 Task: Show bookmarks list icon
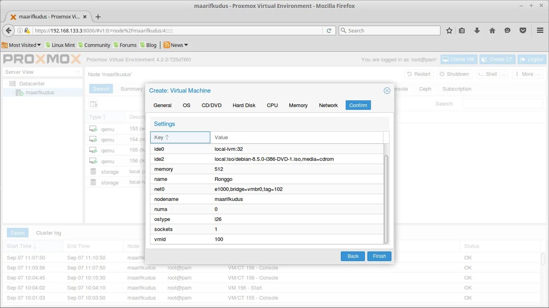point(462,30)
